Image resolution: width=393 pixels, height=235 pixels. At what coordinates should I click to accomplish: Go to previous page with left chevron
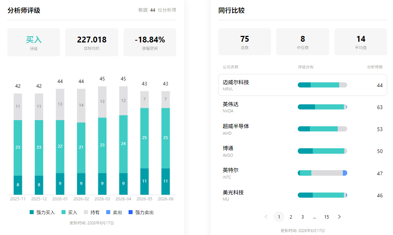click(x=266, y=217)
